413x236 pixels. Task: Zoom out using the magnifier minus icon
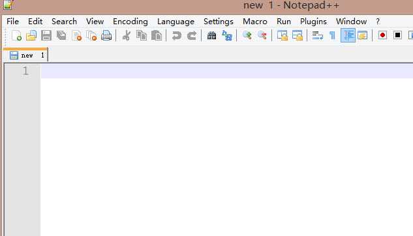point(262,35)
